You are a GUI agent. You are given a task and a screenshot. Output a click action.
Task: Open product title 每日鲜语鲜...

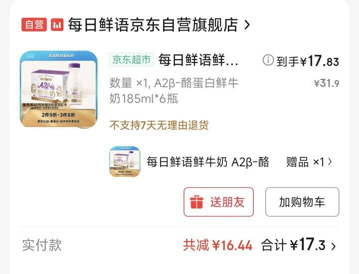pos(198,60)
